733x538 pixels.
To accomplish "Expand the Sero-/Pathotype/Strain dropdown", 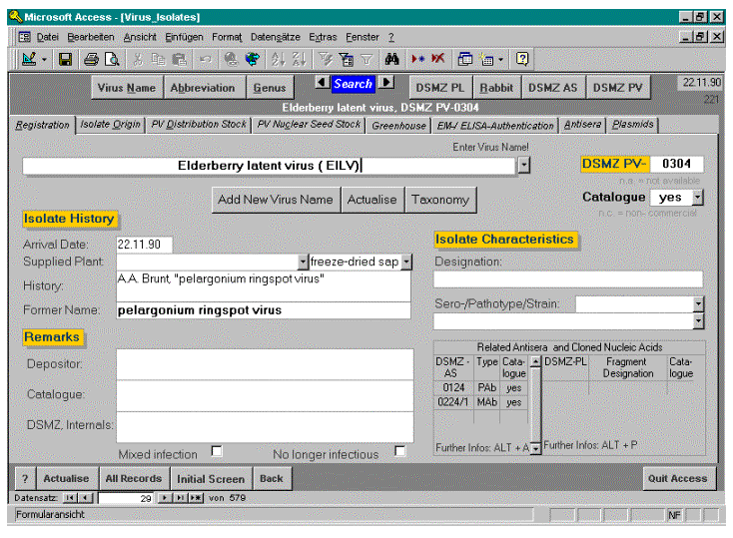I will click(698, 303).
